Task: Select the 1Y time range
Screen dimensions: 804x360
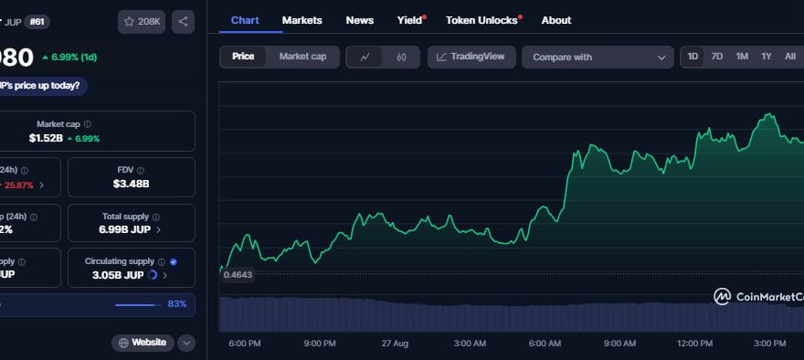Action: [766, 57]
